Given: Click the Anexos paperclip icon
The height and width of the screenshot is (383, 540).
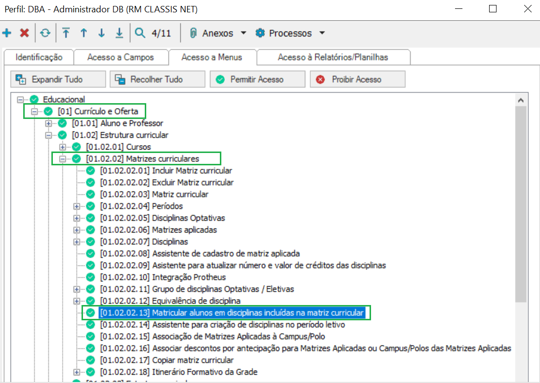Looking at the screenshot, I should point(193,33).
